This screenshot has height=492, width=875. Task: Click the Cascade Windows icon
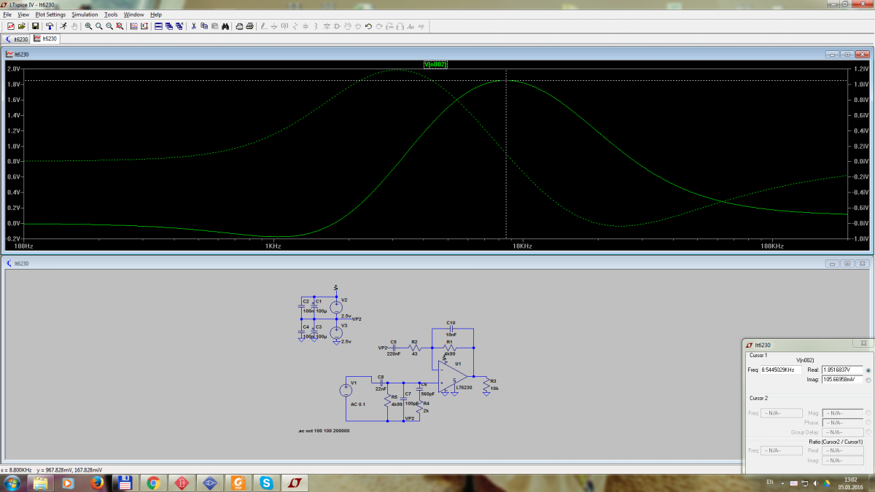coord(168,26)
